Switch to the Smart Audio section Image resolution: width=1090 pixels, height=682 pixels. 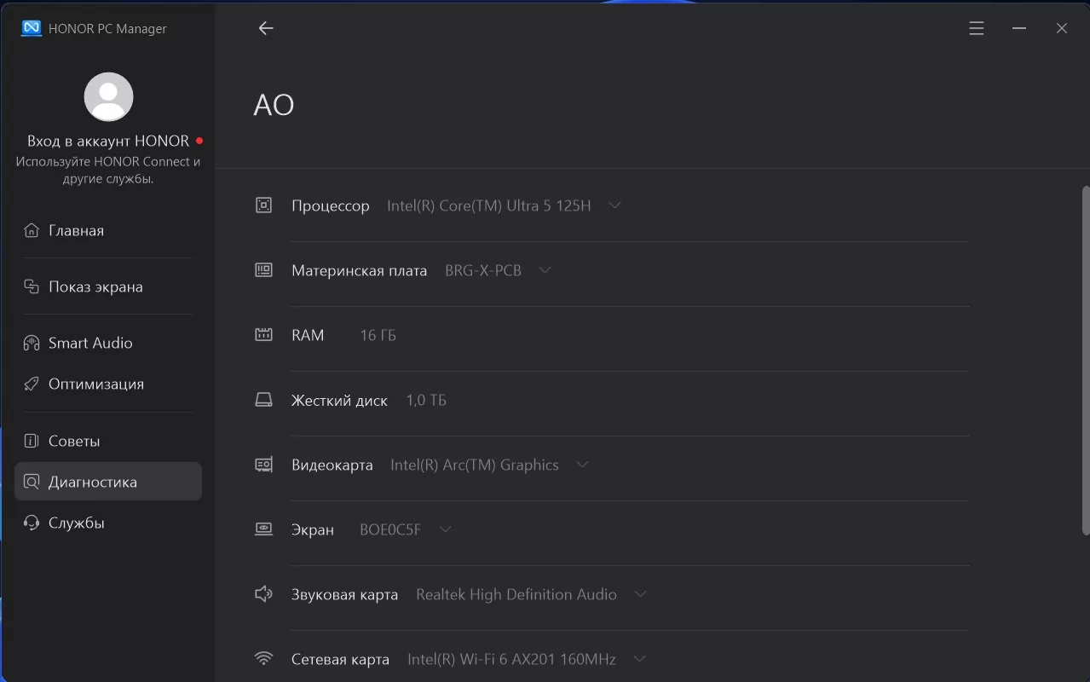coord(90,343)
